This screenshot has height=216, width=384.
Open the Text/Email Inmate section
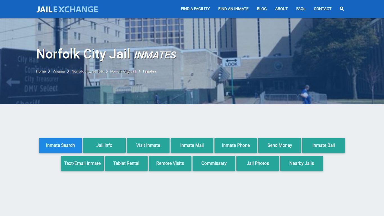coord(82,163)
